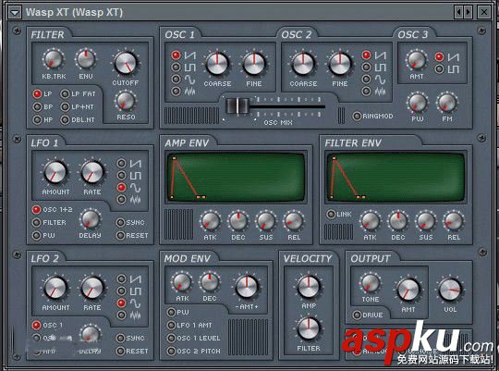Select noise shape for LFO 1
This screenshot has width=499, height=371.
pos(121,200)
